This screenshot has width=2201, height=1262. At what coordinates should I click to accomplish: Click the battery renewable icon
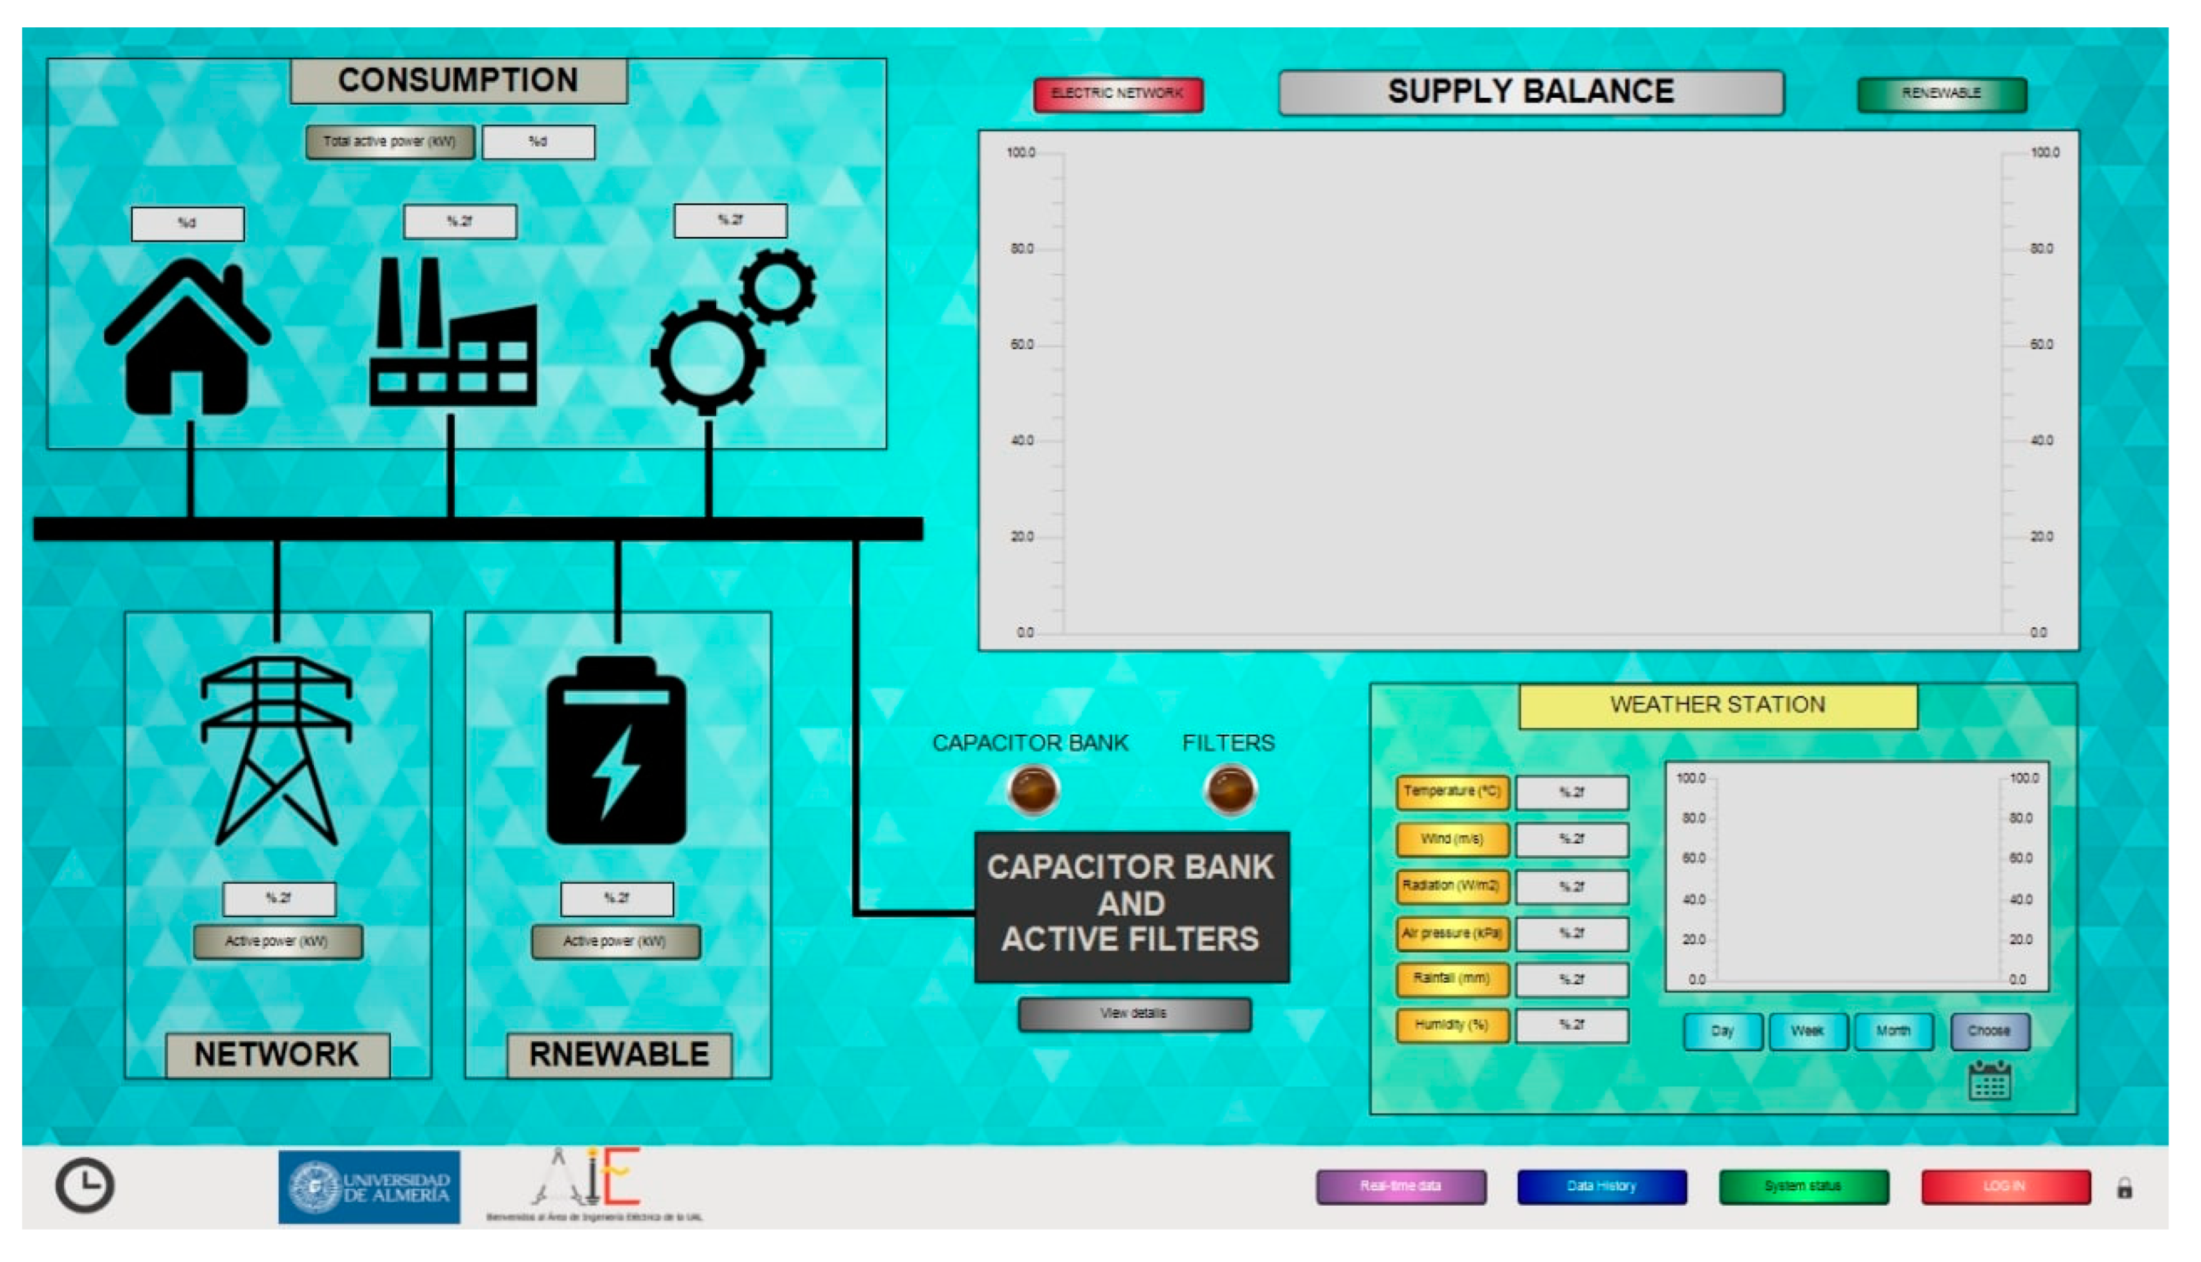click(x=617, y=750)
